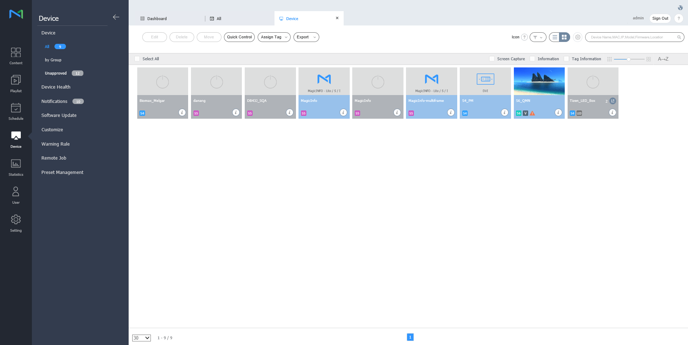
Task: Adjust the thumbnail size slider
Action: tap(629, 59)
